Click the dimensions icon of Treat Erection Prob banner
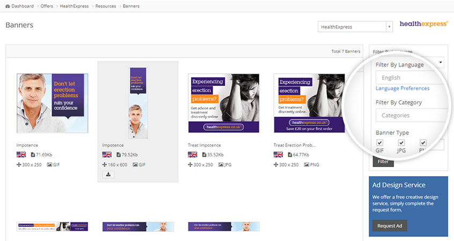This screenshot has height=241, width=454. click(276, 164)
